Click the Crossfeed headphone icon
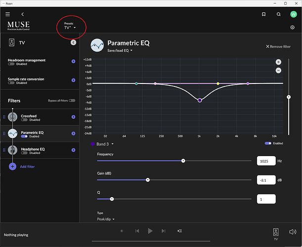Image resolution: width=302 pixels, height=247 pixels. coord(12,117)
